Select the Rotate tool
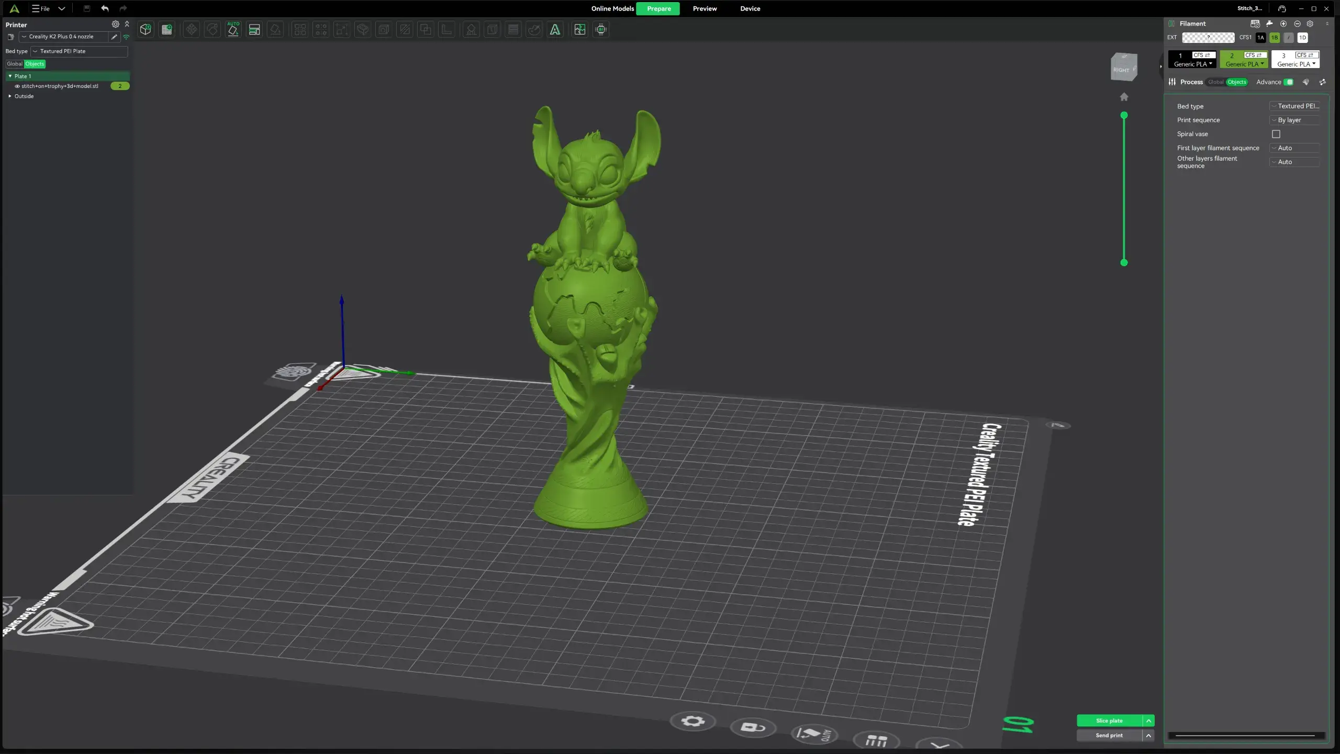Screen dimensions: 1340x754 (x=213, y=30)
